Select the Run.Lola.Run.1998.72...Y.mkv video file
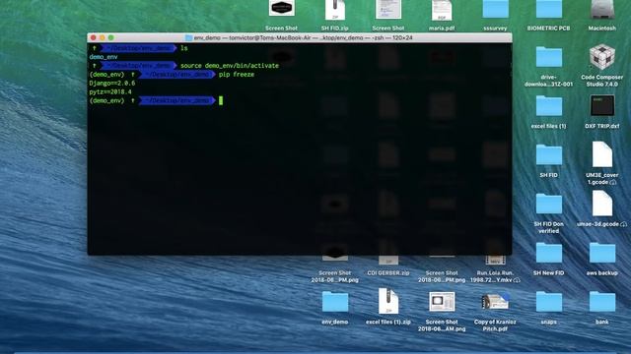Image resolution: width=631 pixels, height=354 pixels. [495, 260]
